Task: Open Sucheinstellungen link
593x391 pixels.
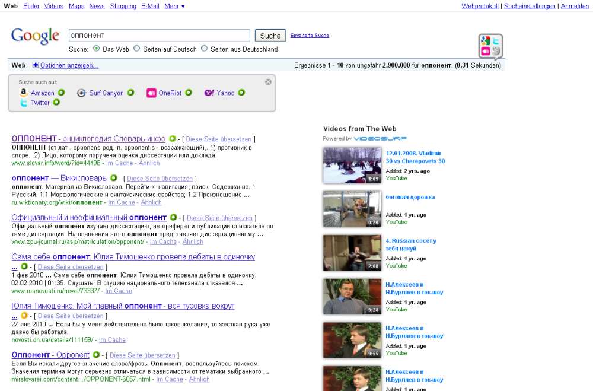Action: (530, 6)
